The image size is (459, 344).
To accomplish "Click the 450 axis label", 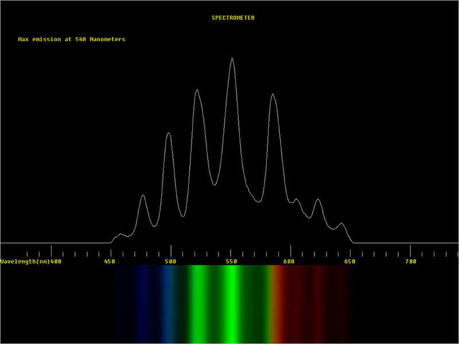I will coord(110,261).
